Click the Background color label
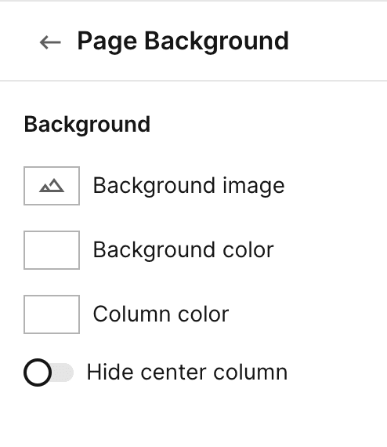Viewport: 387px width, 447px height. [x=183, y=250]
